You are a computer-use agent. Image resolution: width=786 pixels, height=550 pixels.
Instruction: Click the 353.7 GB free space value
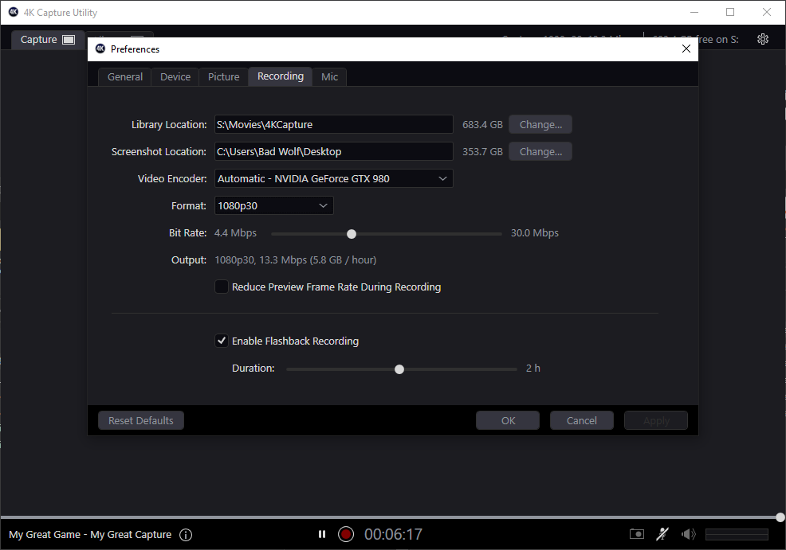[x=482, y=152]
